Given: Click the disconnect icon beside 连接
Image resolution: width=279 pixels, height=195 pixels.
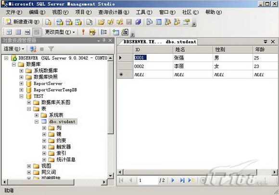Looking at the screenshot, I should pyautogui.click(x=33, y=49).
